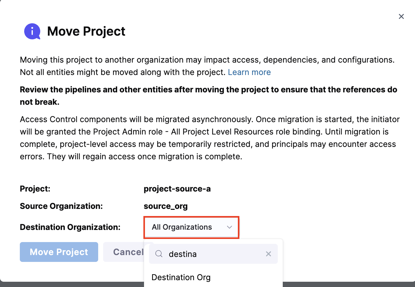This screenshot has width=415, height=287.
Task: Click the purple info icon beside Move Project
Action: click(x=32, y=31)
